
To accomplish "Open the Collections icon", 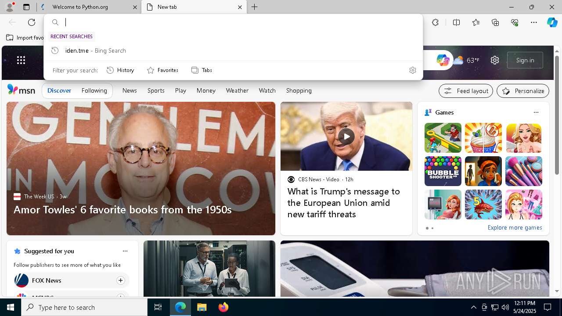I will [x=495, y=22].
